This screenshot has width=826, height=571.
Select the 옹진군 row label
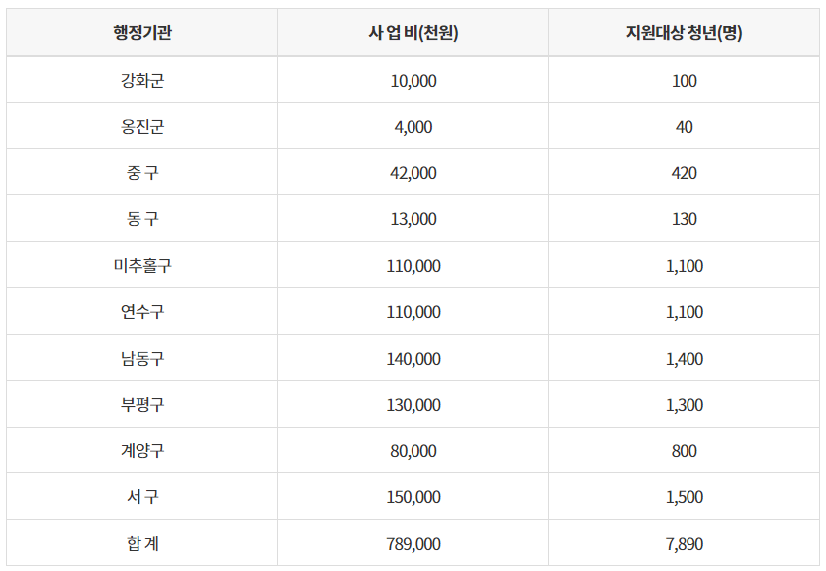pyautogui.click(x=142, y=127)
